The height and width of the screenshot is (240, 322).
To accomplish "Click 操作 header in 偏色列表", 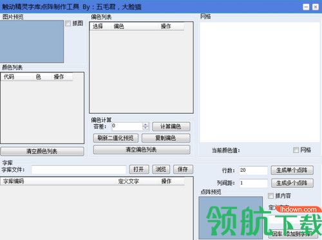I will [x=171, y=26].
